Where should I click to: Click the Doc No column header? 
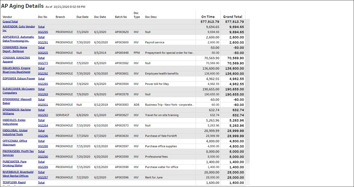(x=43, y=17)
